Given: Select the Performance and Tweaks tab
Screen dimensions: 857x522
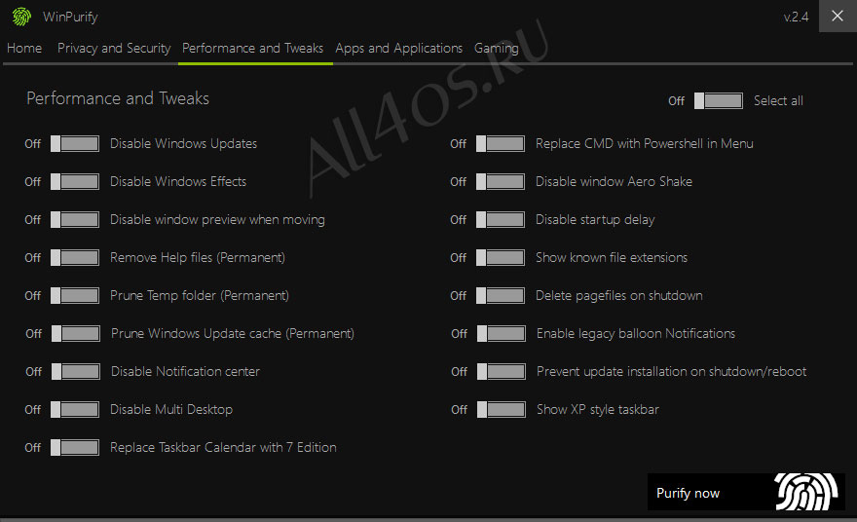Looking at the screenshot, I should 252,48.
